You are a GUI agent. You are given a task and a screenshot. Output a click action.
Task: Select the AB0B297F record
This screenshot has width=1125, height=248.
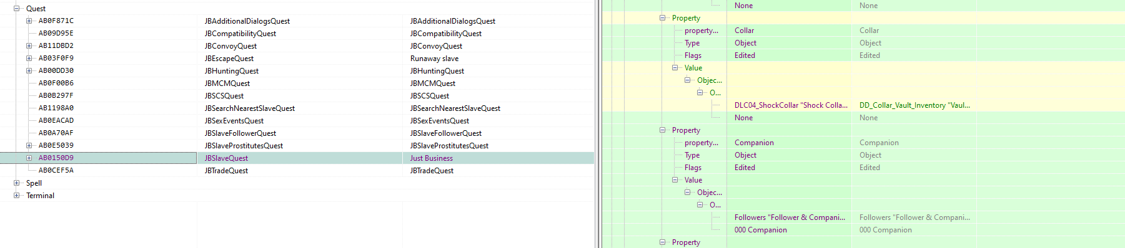[x=56, y=96]
